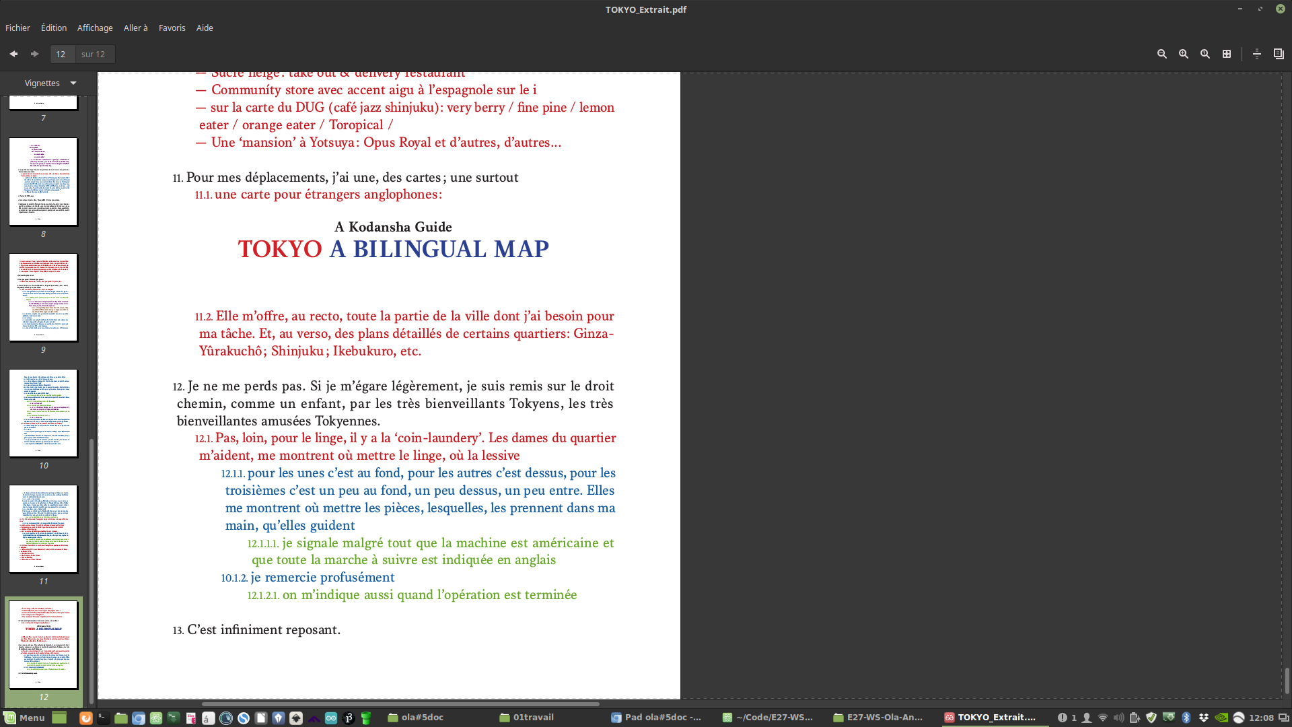
Task: Launch Firefox from the taskbar
Action: coord(86,718)
